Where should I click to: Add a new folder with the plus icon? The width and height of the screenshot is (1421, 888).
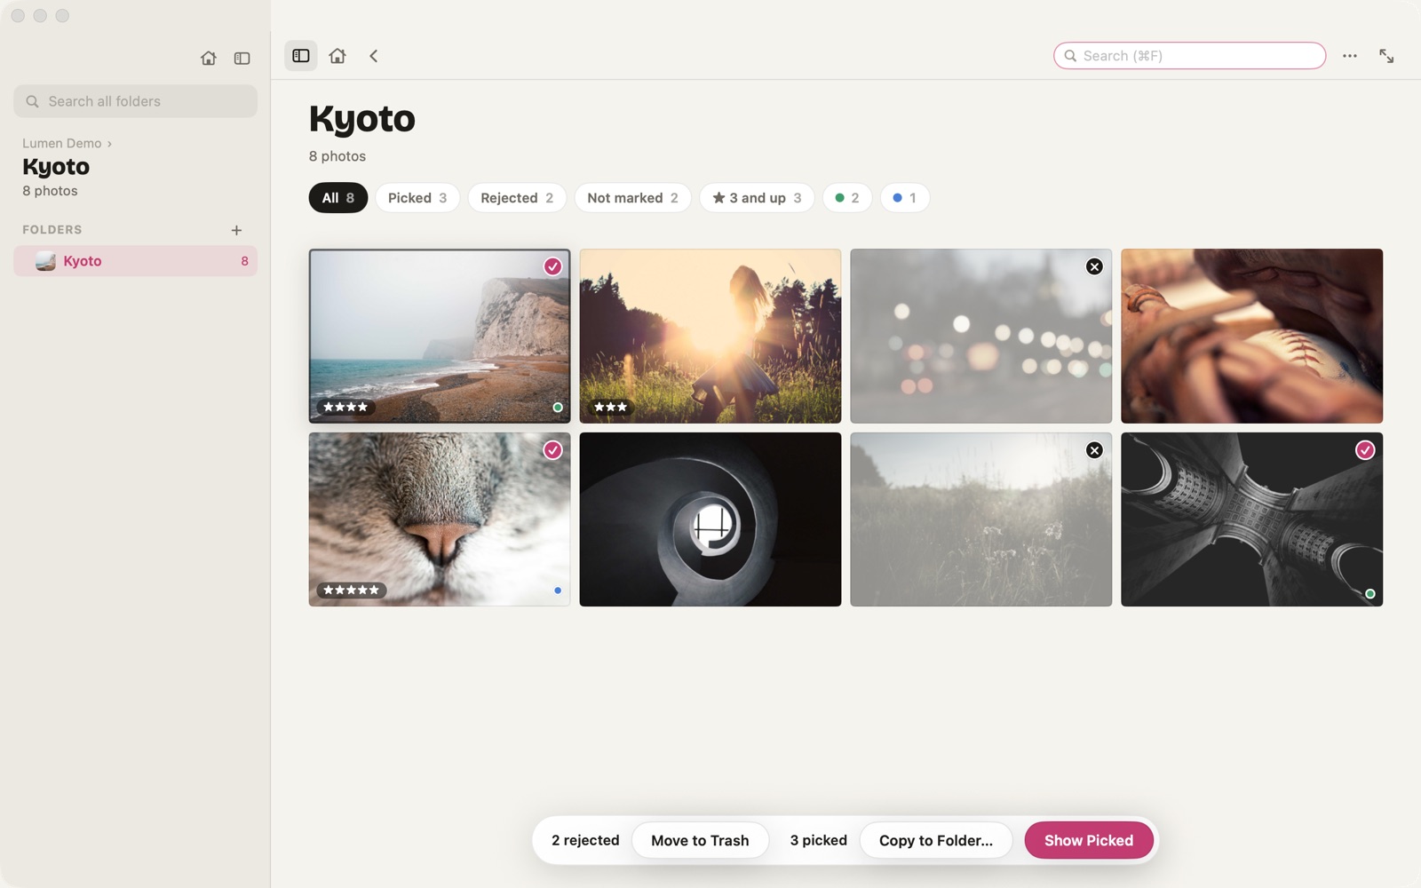(236, 230)
